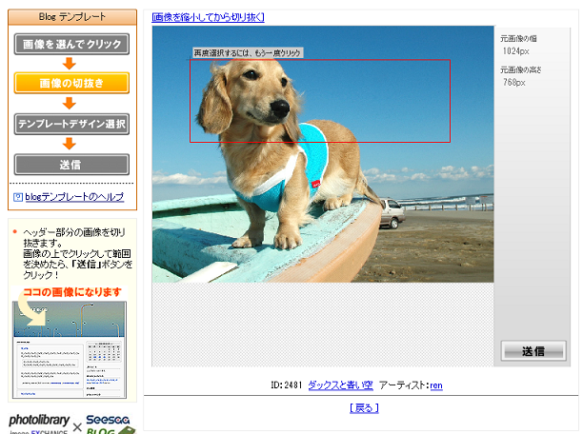
Task: Click 画像を縮小してから切り抜く link above the image
Action: (208, 16)
